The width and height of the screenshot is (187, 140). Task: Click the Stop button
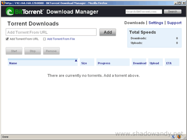click(33, 51)
